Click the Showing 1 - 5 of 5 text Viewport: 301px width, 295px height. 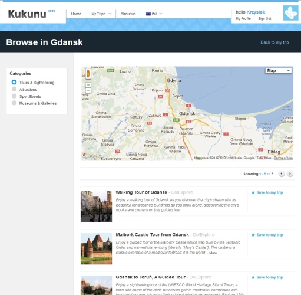click(x=258, y=174)
